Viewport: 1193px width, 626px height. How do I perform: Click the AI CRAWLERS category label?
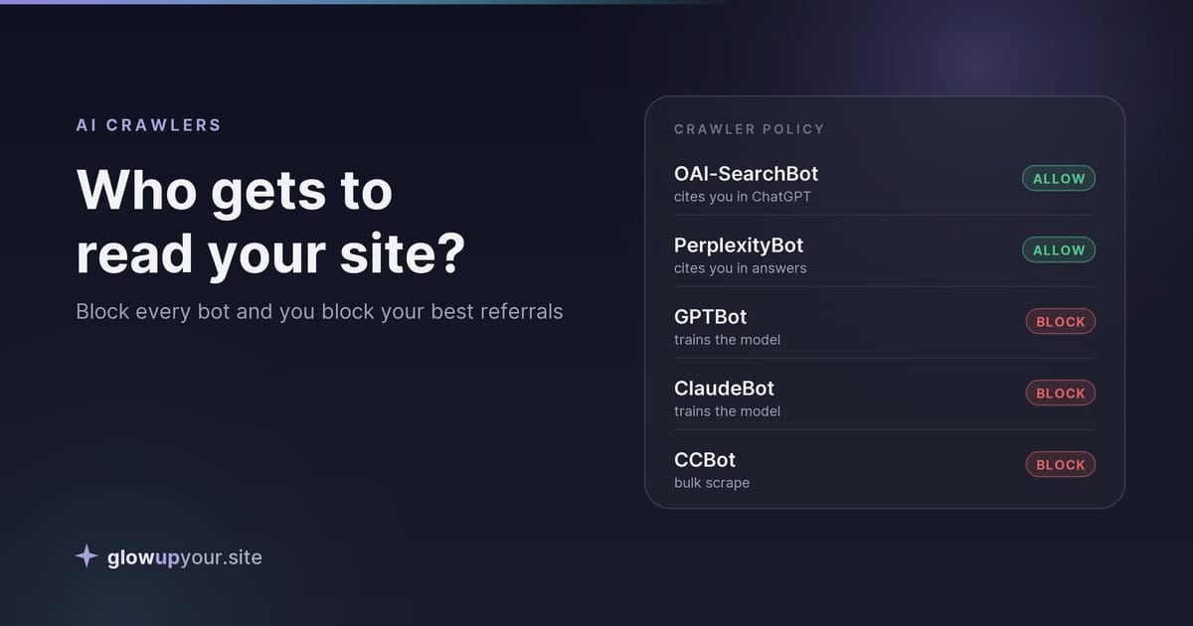[x=149, y=125]
